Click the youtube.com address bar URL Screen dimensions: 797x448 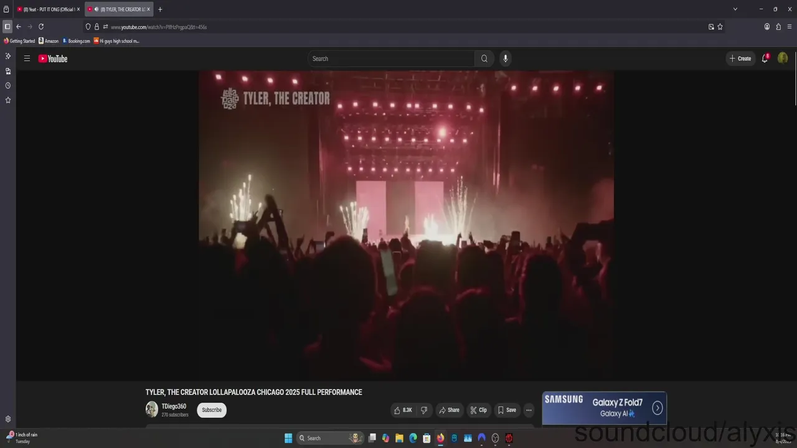coord(159,27)
